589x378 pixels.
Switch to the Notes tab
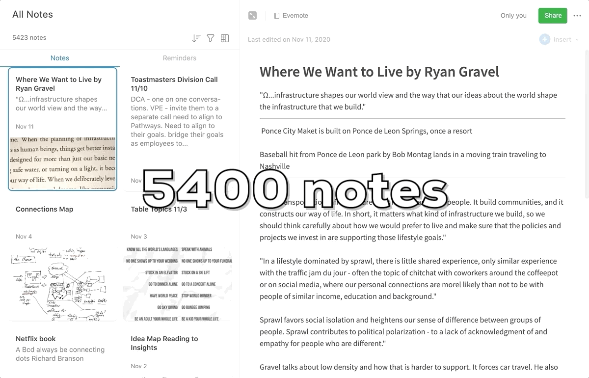[x=60, y=58]
